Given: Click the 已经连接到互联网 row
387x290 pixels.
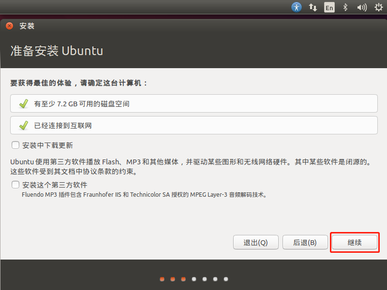Looking at the screenshot, I should click(194, 125).
